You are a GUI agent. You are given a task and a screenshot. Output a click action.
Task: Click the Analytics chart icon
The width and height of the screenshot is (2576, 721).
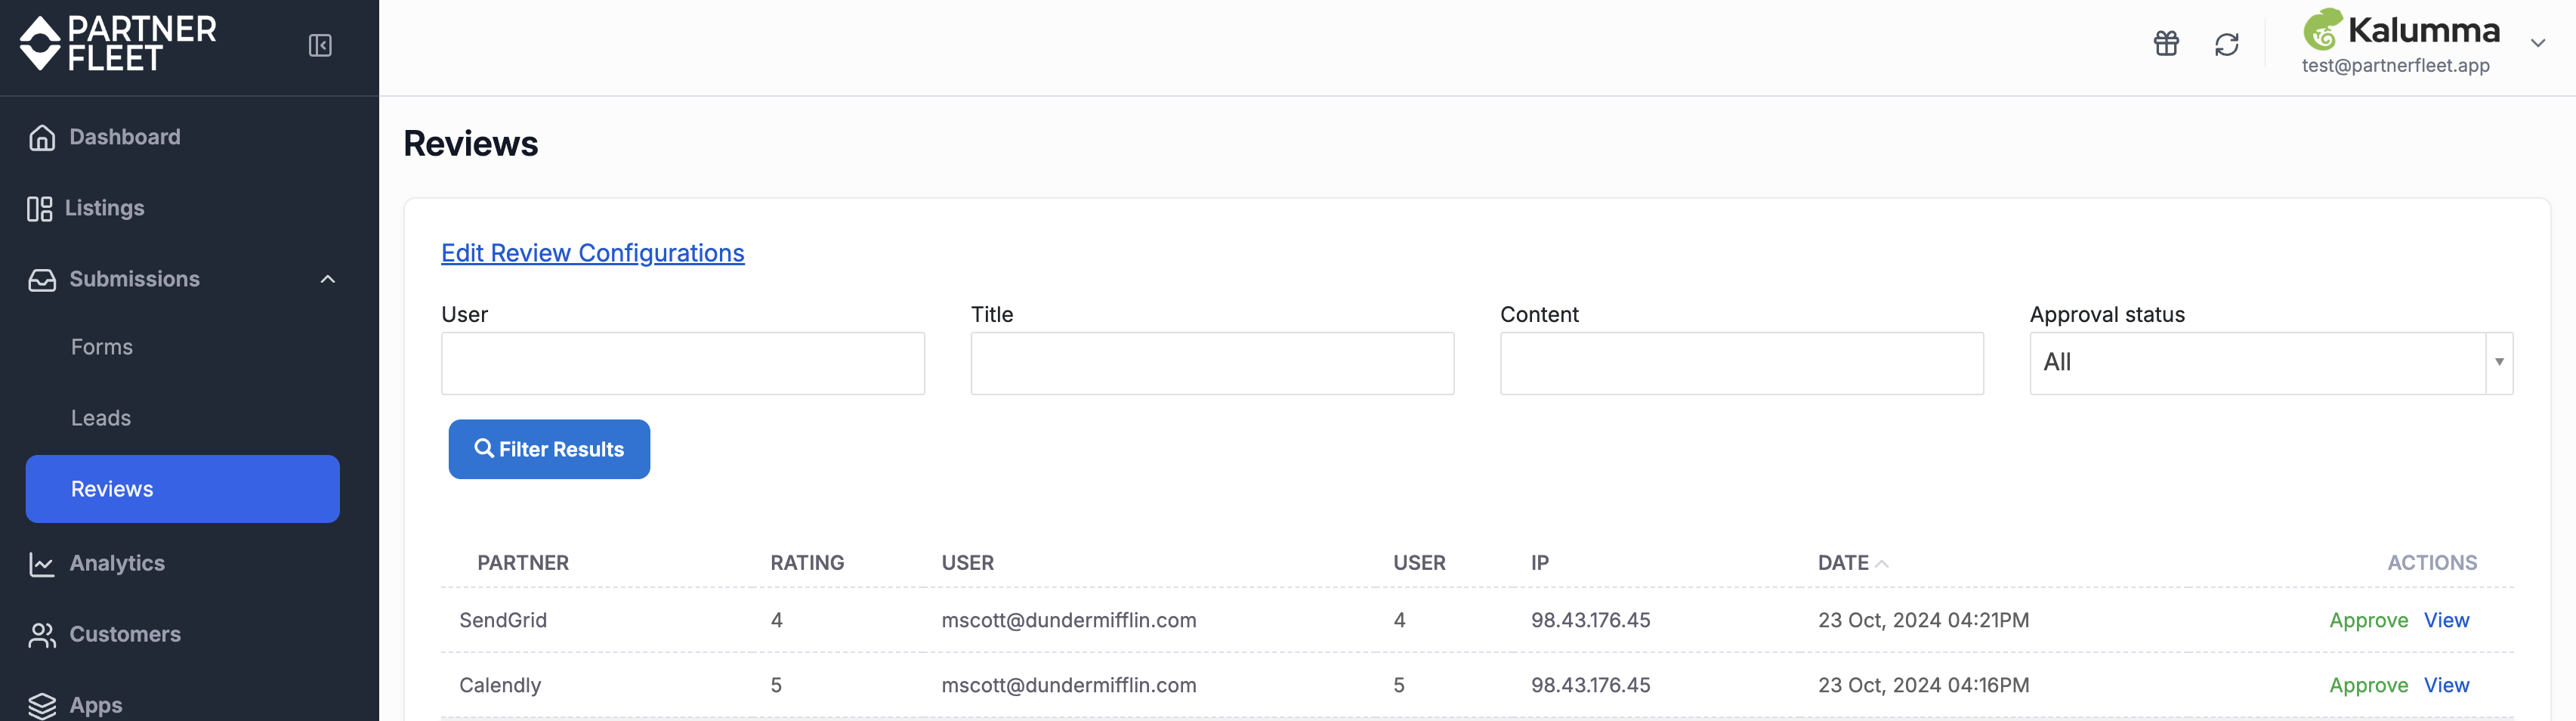click(42, 564)
